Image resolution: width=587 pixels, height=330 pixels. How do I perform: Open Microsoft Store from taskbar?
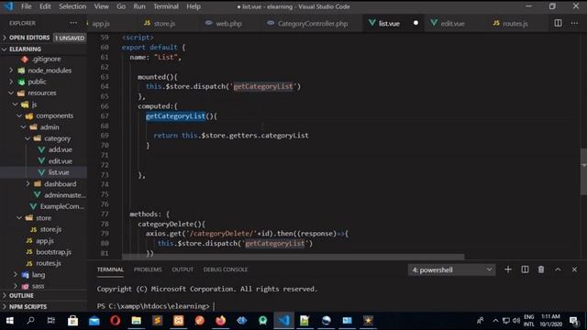tap(72, 321)
